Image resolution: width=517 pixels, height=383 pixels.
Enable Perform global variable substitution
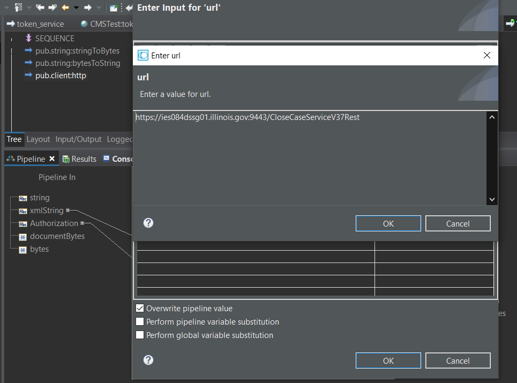[x=140, y=335]
